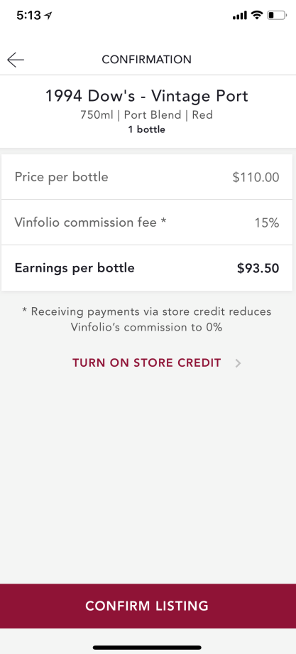The image size is (296, 654).
Task: Tap the cellular signal bars icon
Action: (240, 16)
